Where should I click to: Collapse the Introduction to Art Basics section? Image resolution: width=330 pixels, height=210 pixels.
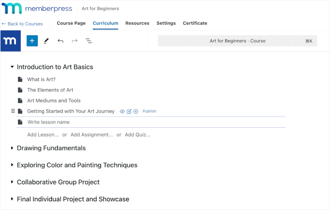(12, 67)
